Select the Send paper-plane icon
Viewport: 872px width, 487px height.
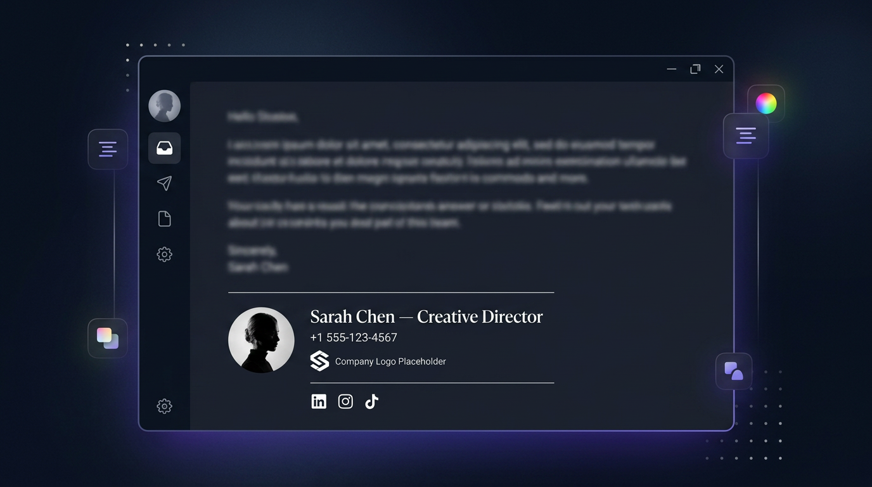coord(164,183)
